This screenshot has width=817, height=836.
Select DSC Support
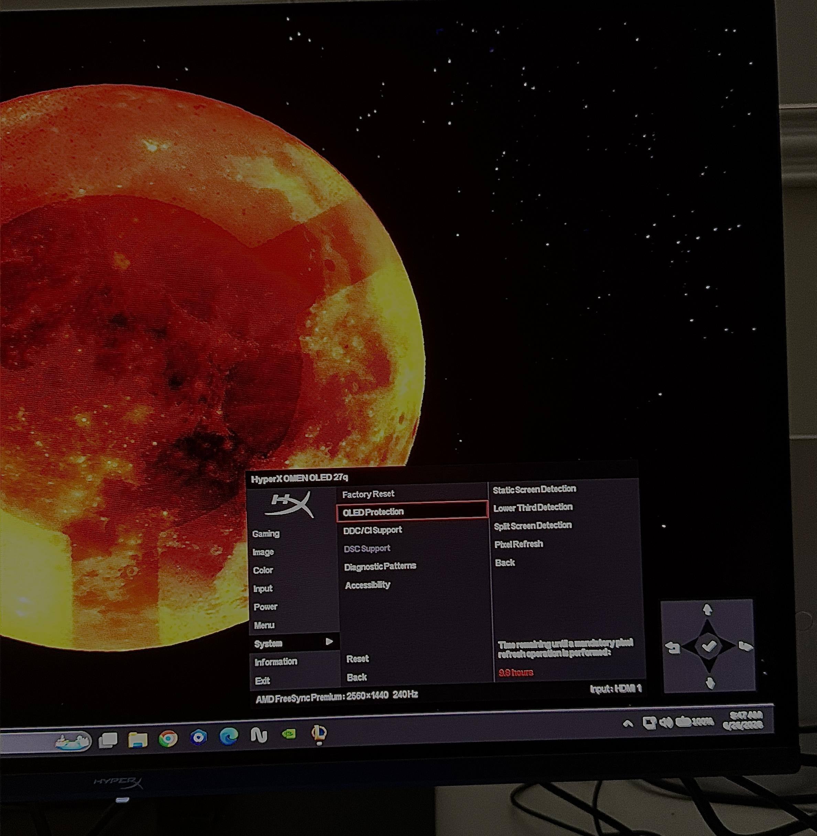367,548
